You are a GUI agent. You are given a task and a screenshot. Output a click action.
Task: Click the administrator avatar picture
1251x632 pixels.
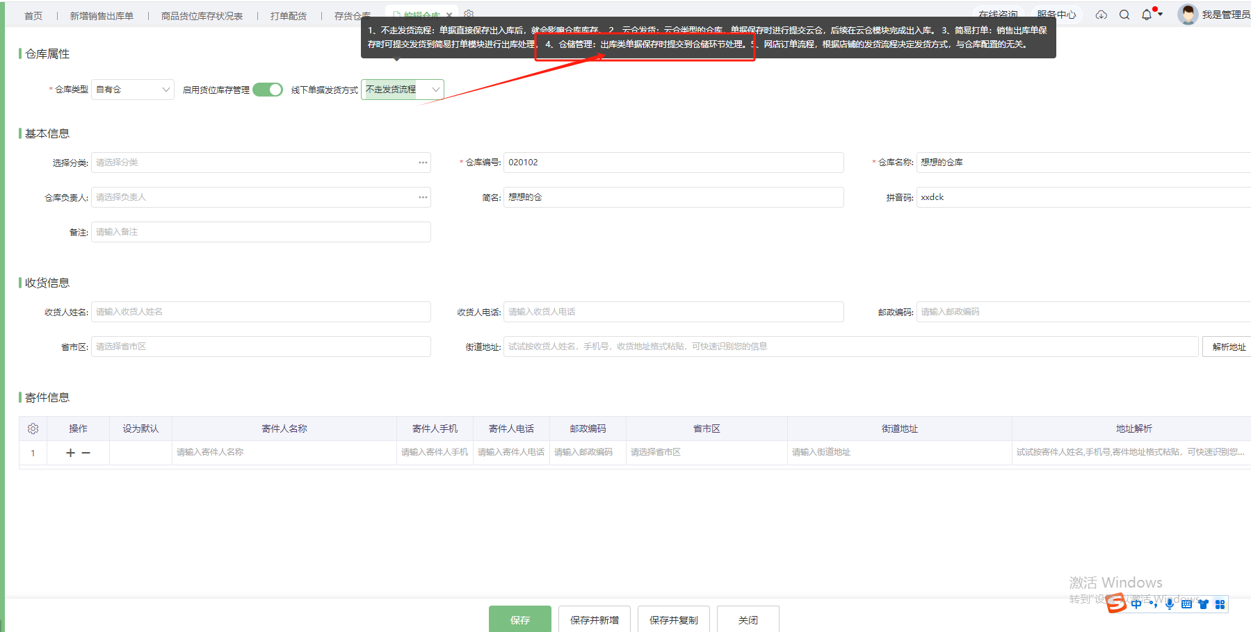[1188, 15]
